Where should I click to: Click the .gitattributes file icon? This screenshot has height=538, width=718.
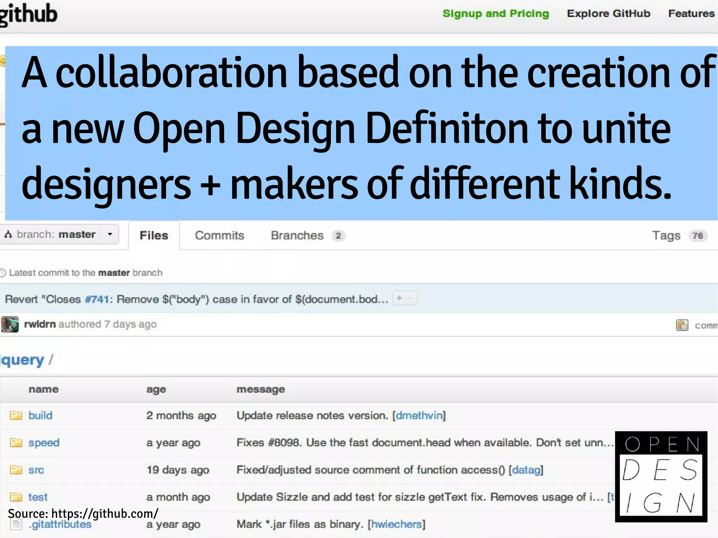[x=16, y=524]
